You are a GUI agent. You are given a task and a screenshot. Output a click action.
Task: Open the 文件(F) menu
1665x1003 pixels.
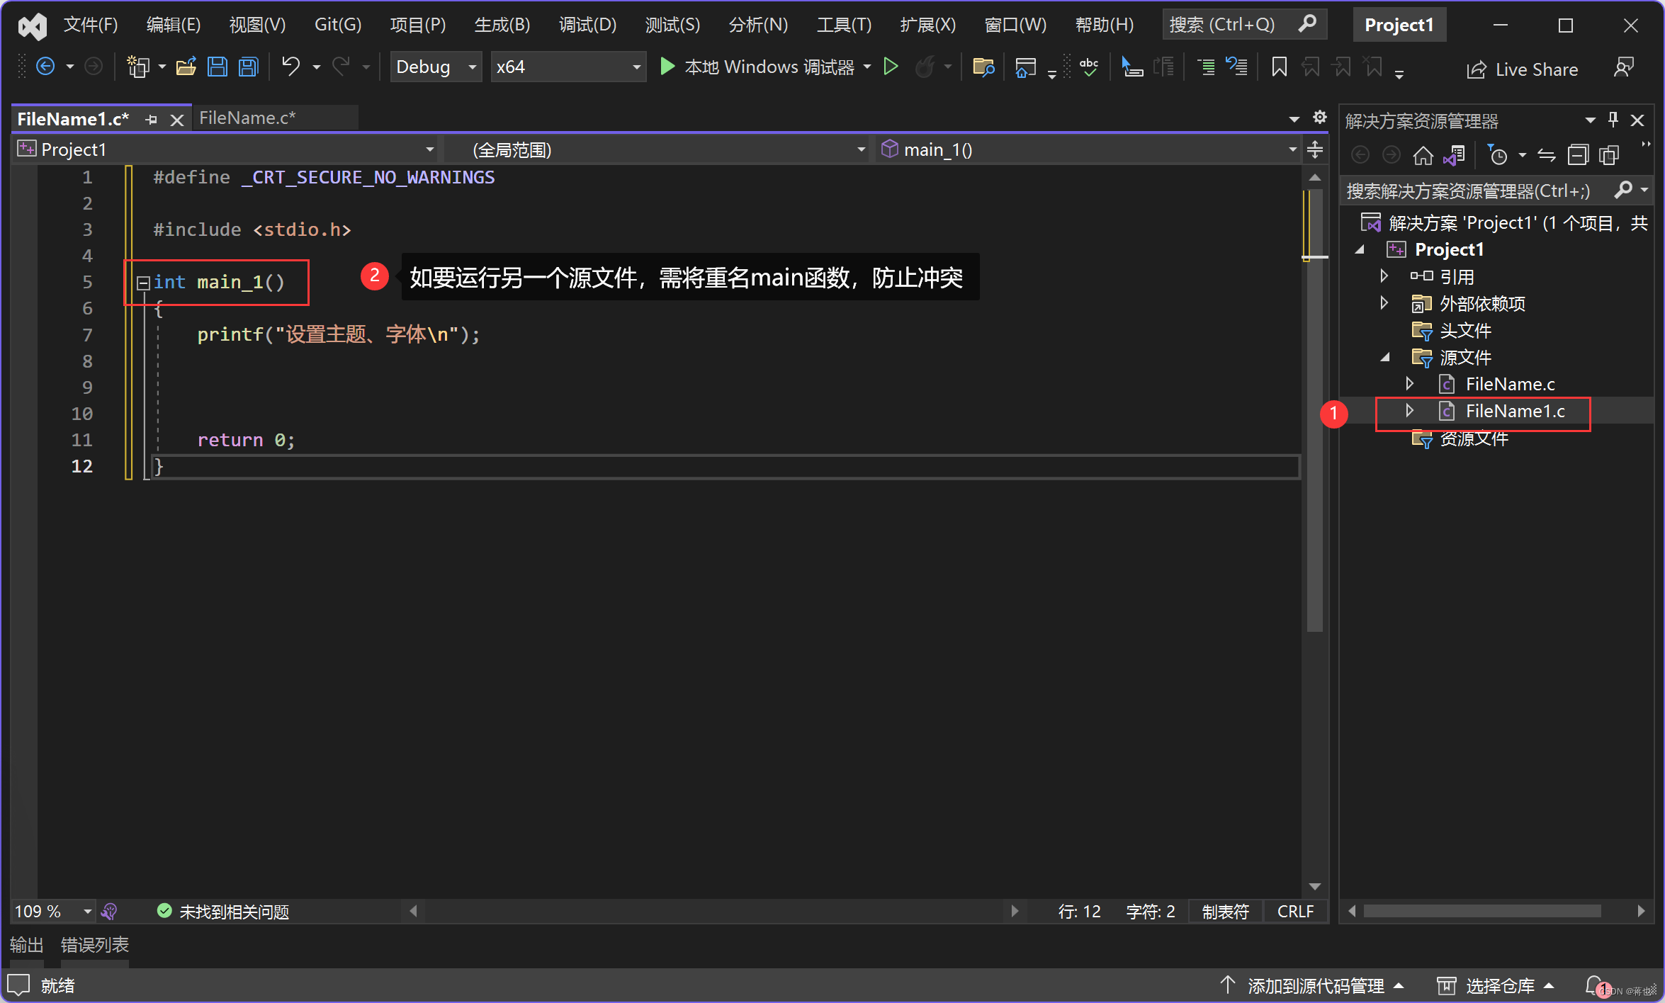[91, 25]
